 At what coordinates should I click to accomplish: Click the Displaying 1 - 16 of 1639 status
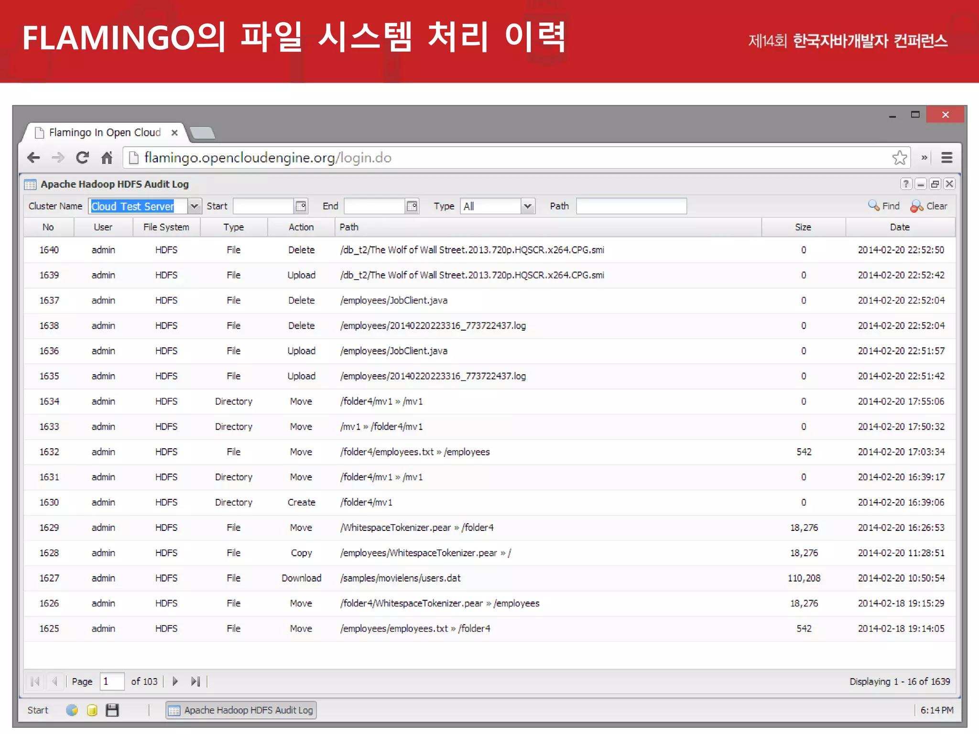pyautogui.click(x=900, y=682)
